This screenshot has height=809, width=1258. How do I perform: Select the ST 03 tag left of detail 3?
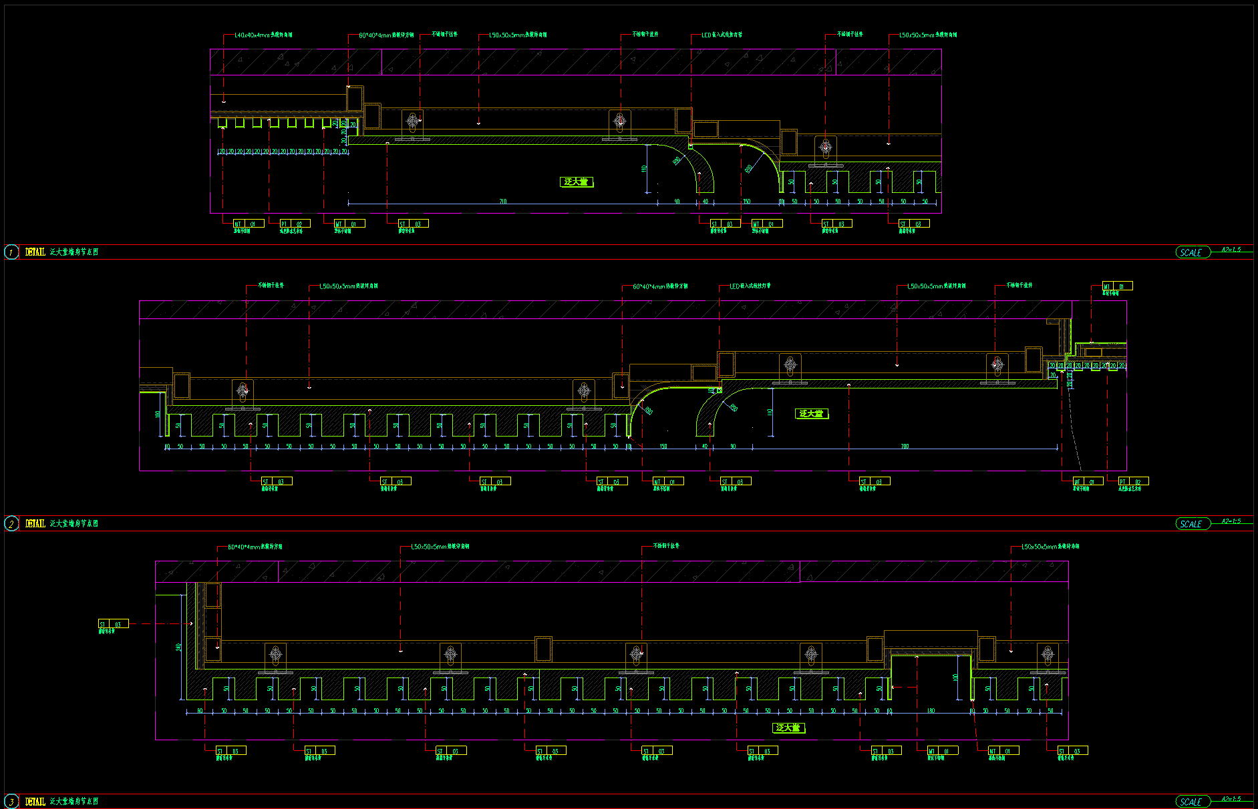[114, 624]
